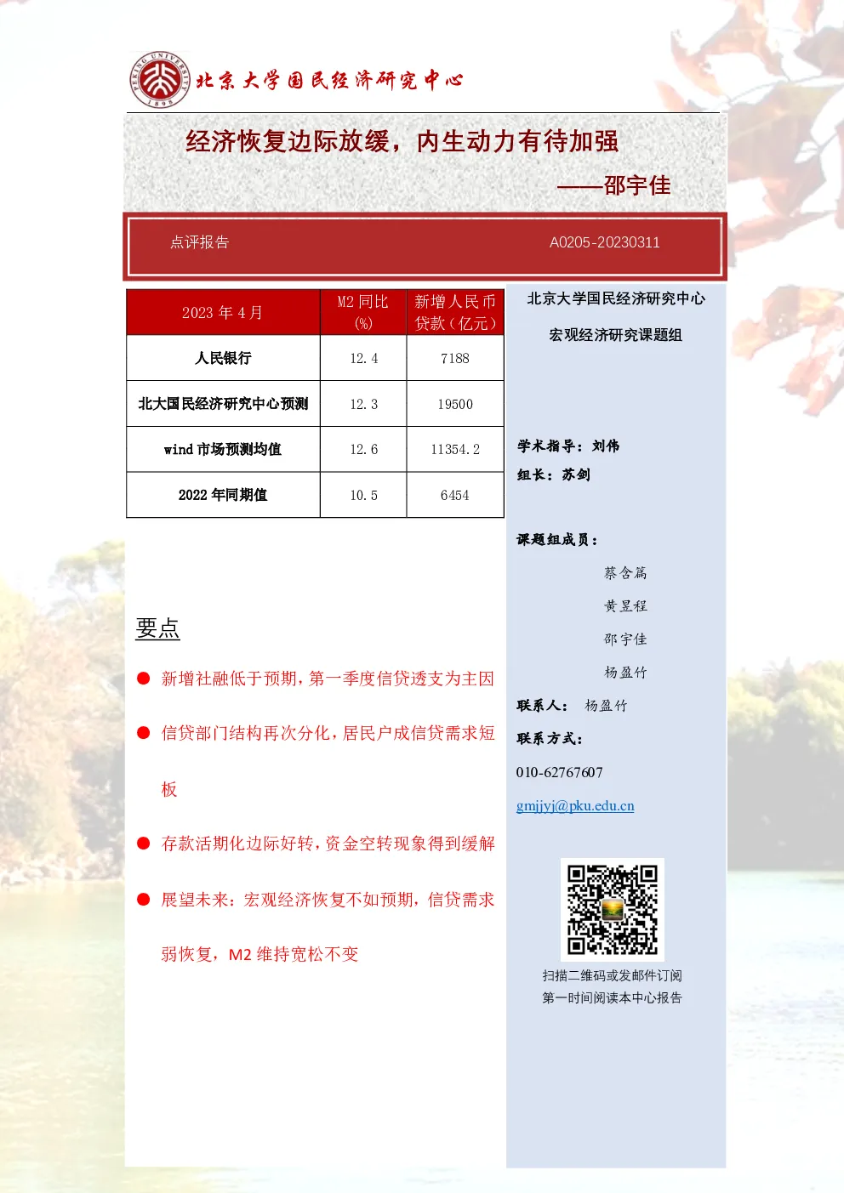Click the 新增人民币贷款（亿元）column header

(455, 312)
